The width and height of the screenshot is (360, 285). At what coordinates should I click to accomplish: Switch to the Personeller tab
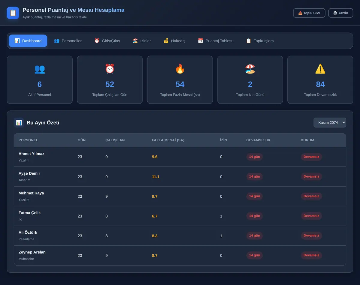68,41
